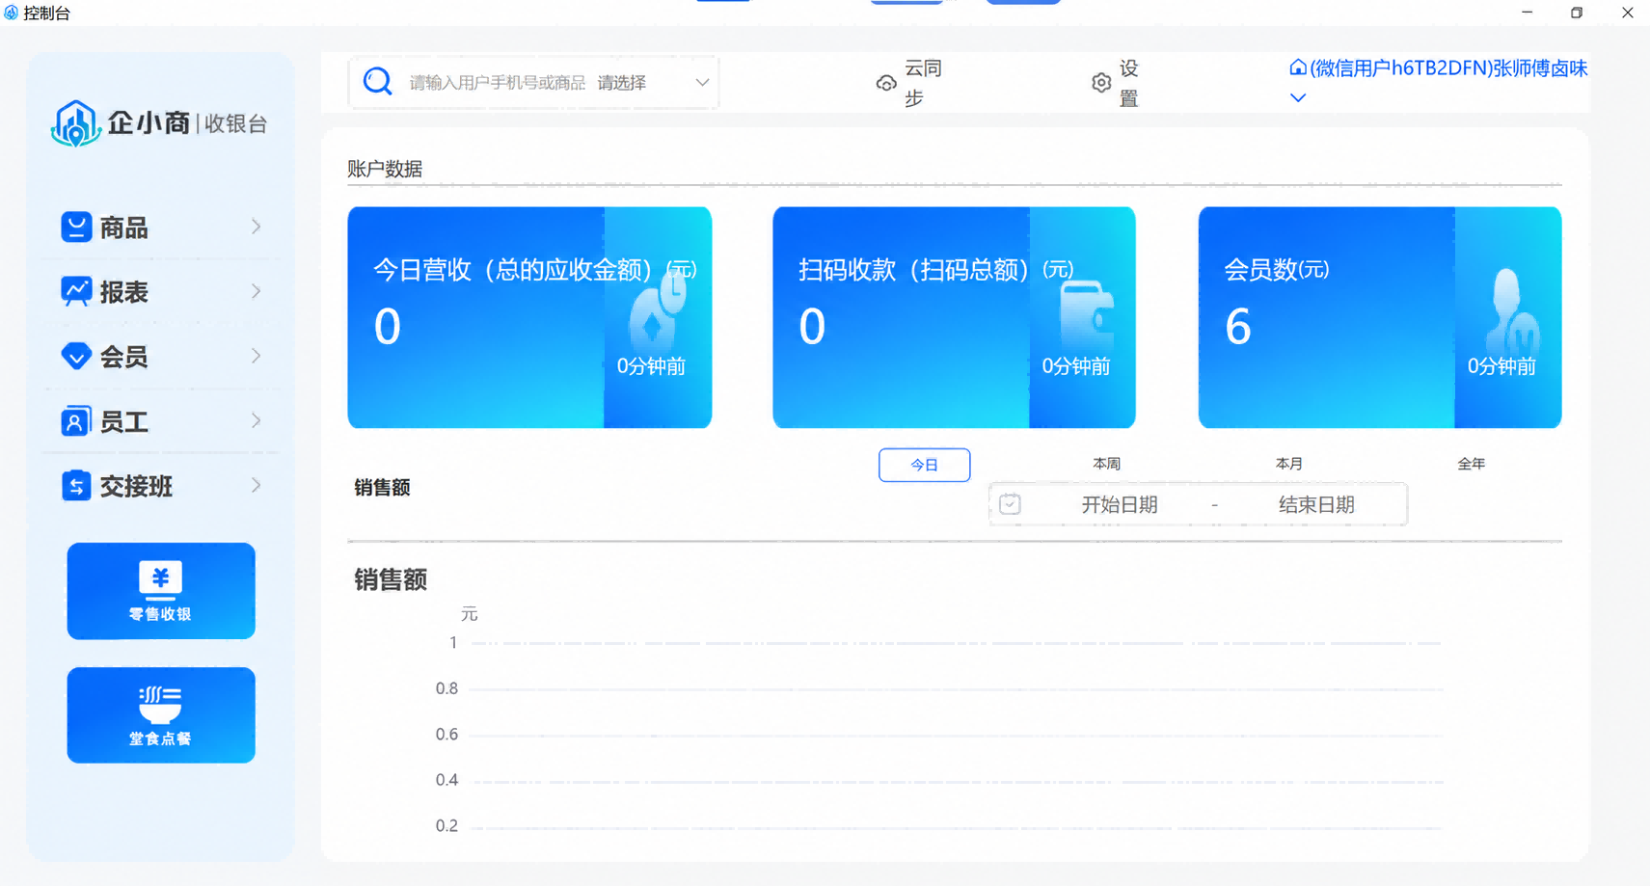This screenshot has width=1650, height=886.
Task: Click the 交接班 menu label
Action: (137, 487)
